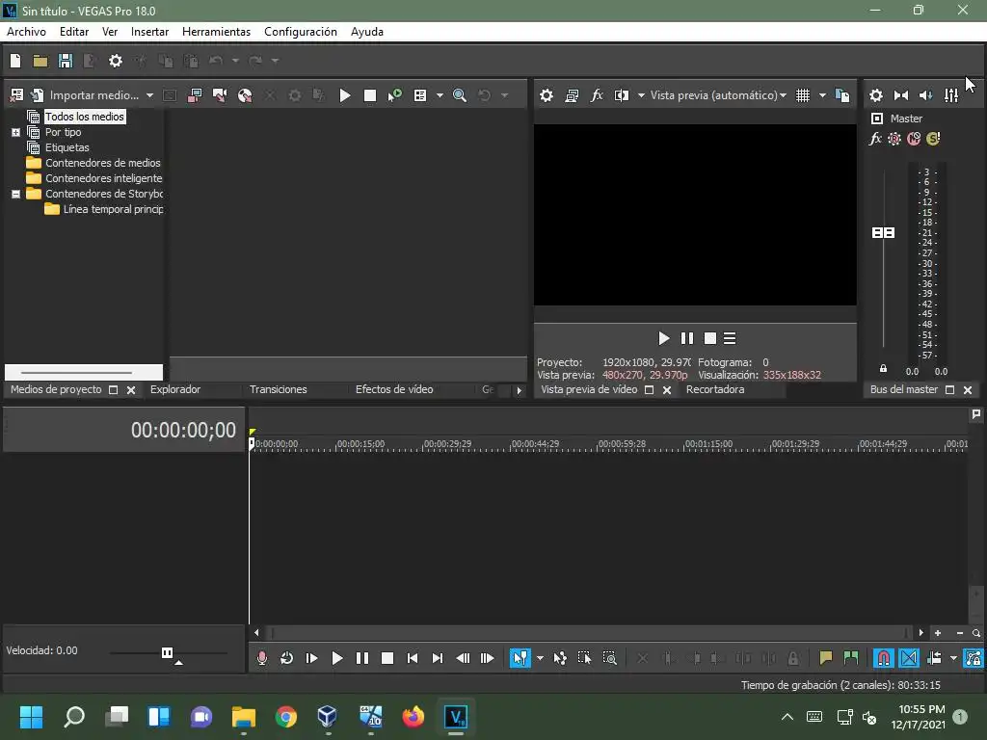Image resolution: width=987 pixels, height=740 pixels.
Task: Toggle Master solo S icon
Action: (933, 139)
